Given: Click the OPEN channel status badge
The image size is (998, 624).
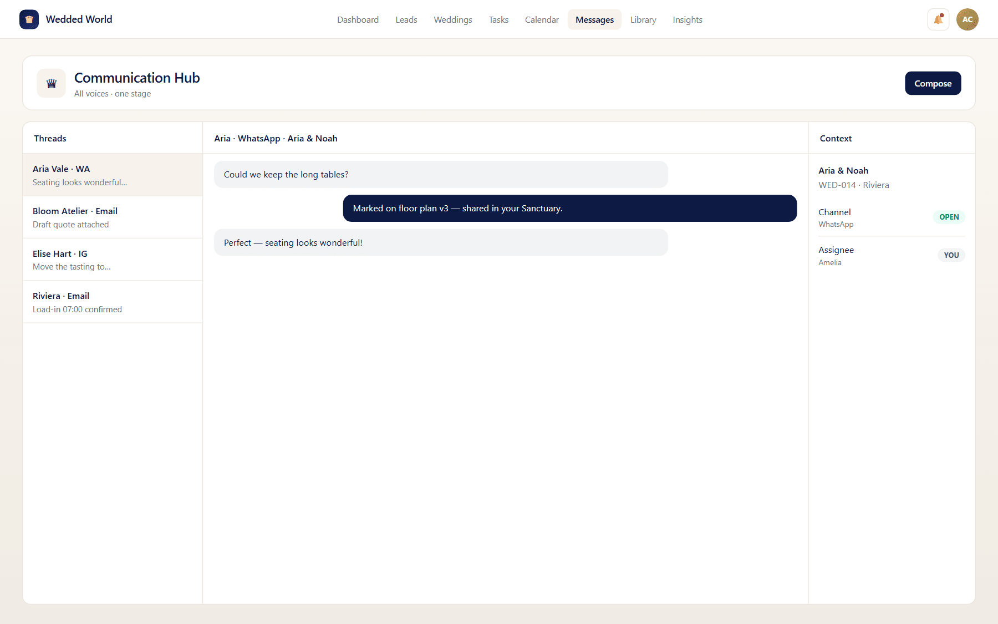Looking at the screenshot, I should tap(949, 217).
